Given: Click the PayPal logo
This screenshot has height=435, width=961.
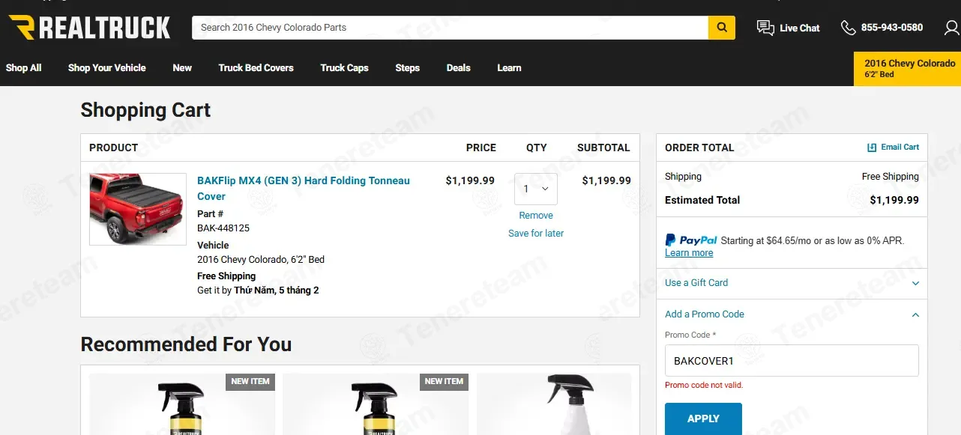Looking at the screenshot, I should 691,240.
